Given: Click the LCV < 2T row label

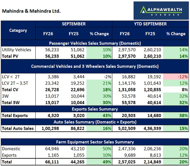Looking at the screenshot, I should pos(11,77).
